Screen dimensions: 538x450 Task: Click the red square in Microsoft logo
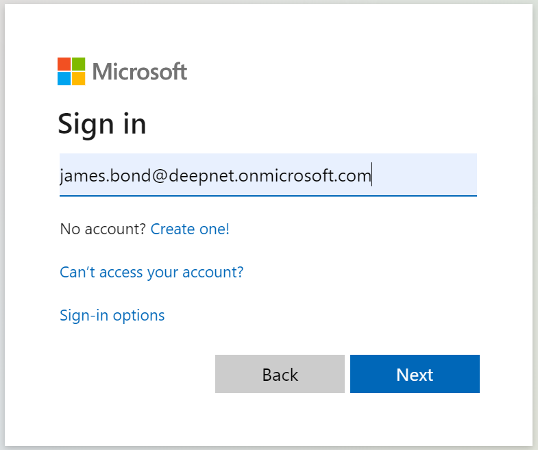coord(64,64)
